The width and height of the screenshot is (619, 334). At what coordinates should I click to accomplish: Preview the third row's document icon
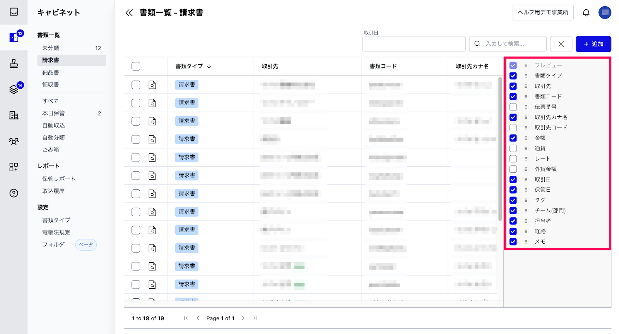tap(152, 121)
